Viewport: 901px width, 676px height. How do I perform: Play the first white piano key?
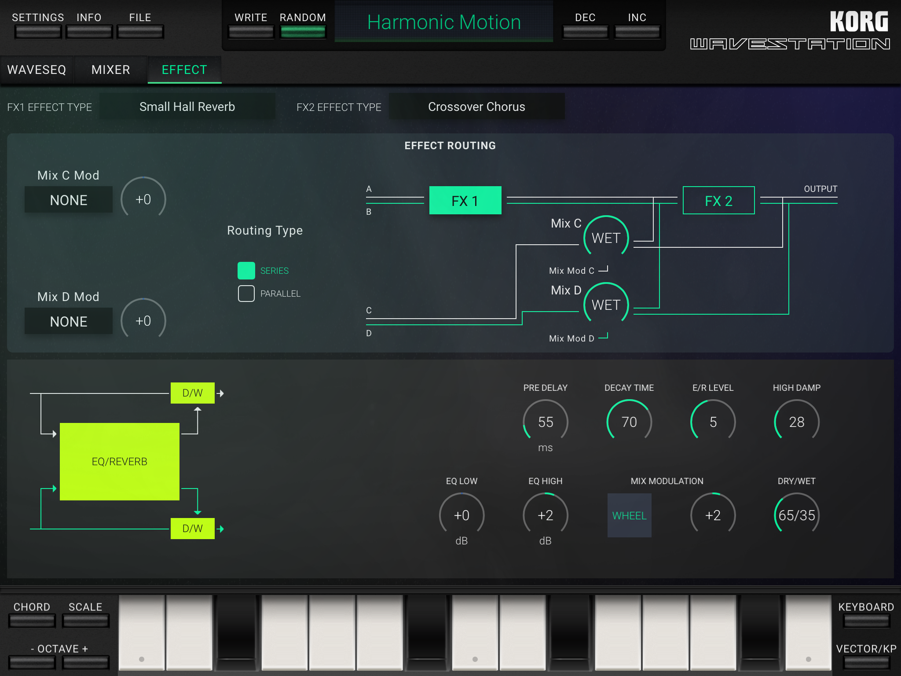(x=142, y=634)
